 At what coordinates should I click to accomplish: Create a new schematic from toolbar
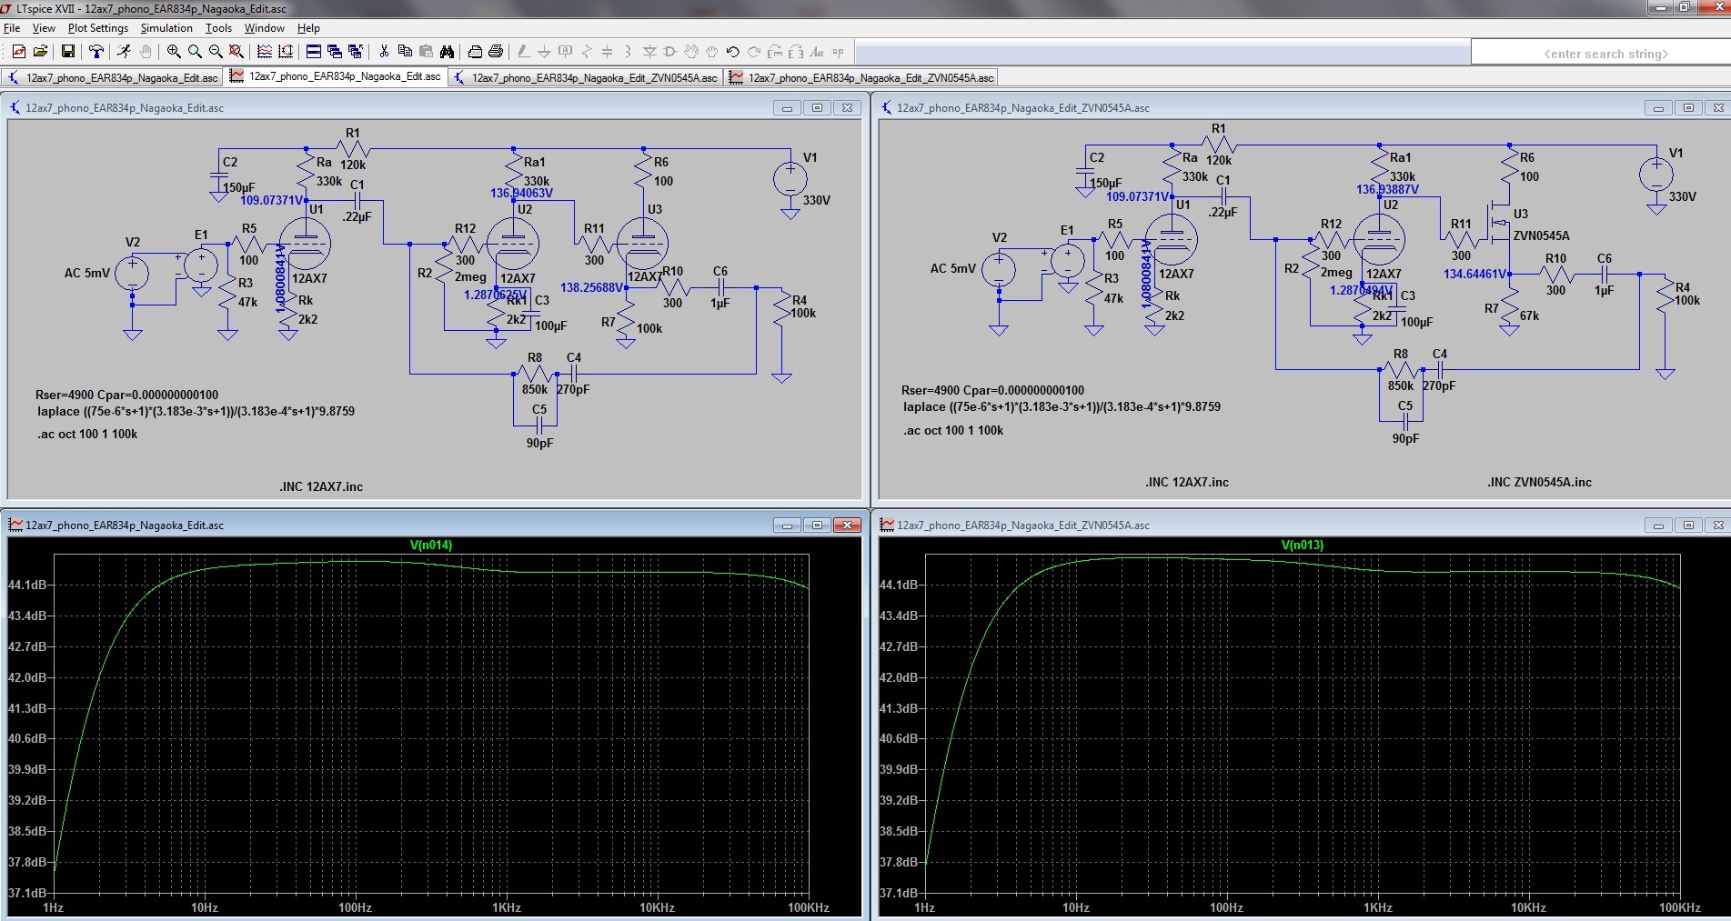(18, 52)
